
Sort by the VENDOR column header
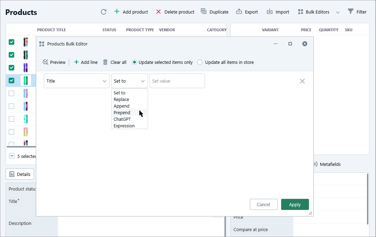(167, 30)
